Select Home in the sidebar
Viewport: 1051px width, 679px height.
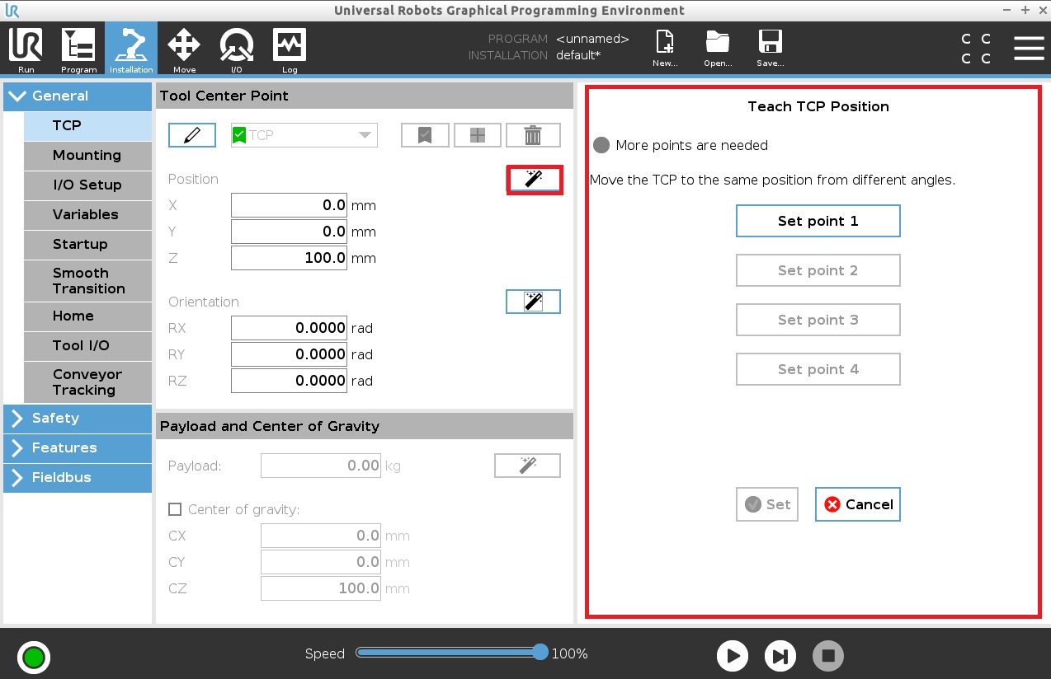tap(88, 316)
